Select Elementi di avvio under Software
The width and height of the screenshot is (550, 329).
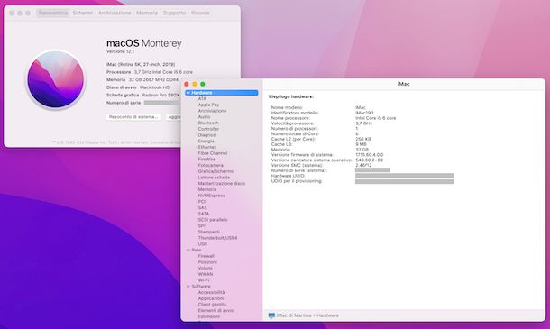click(x=215, y=311)
